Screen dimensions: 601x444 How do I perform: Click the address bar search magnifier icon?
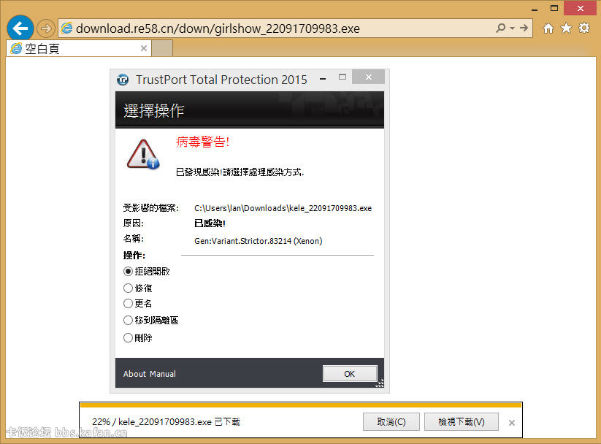pos(500,28)
